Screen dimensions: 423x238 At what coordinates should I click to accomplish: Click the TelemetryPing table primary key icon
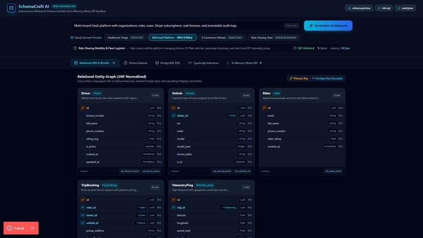click(174, 200)
